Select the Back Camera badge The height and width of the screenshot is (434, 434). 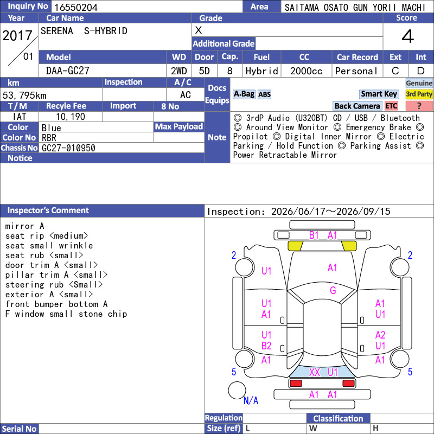357,106
